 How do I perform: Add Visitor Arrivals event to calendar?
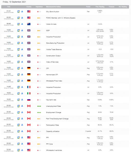click(x=19, y=24)
